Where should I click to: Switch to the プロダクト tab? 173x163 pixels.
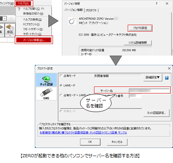(91, 10)
